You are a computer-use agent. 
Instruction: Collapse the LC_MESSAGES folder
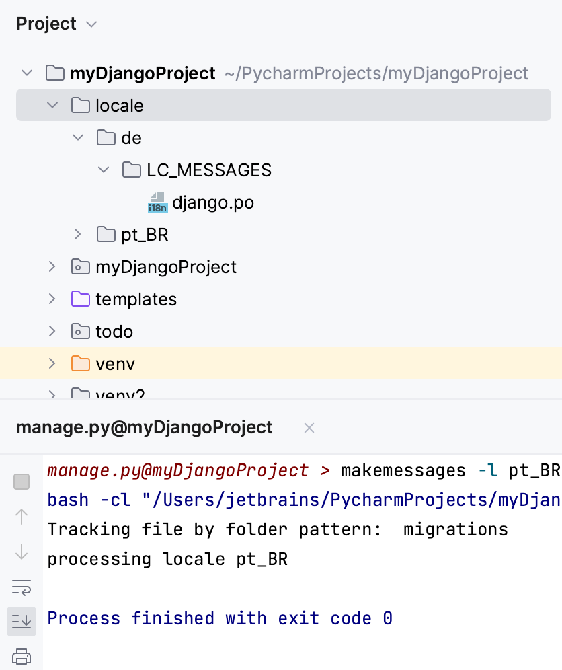tap(103, 170)
